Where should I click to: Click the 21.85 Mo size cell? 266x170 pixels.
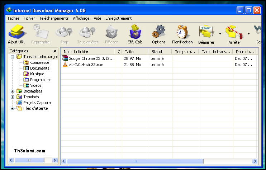click(x=132, y=65)
